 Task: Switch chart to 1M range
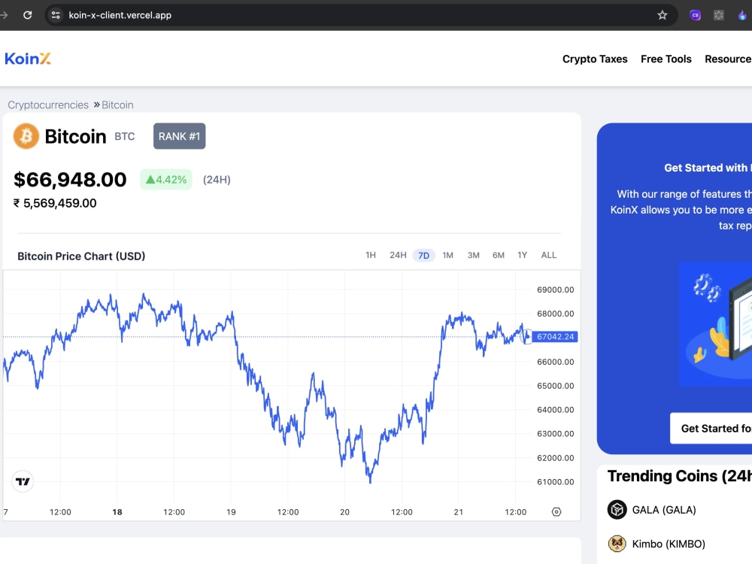(x=448, y=255)
